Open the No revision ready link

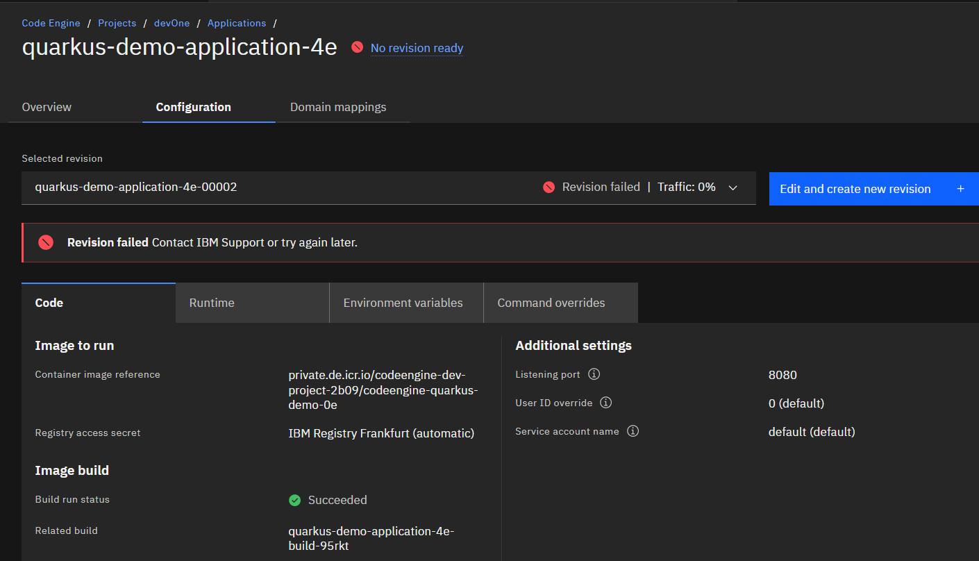click(x=417, y=48)
